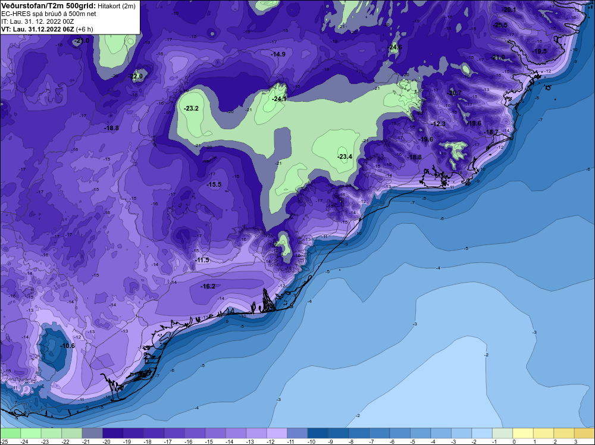Select the -19.5 temperature label
This screenshot has width=595, height=445.
point(539,52)
